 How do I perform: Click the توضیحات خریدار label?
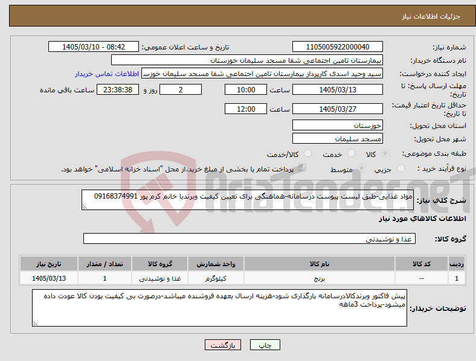coord(438,308)
